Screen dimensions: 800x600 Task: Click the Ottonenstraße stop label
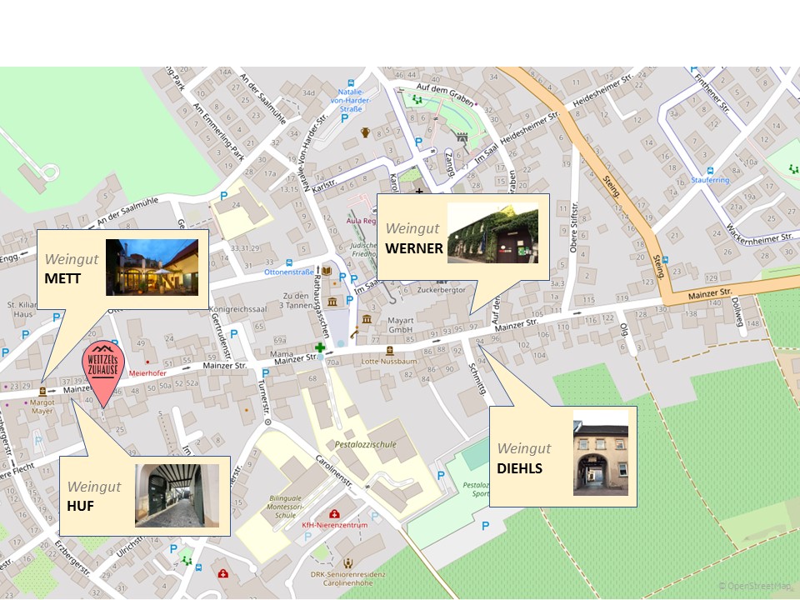point(289,272)
